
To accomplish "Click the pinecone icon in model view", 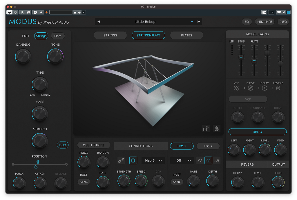I will pos(217,129).
